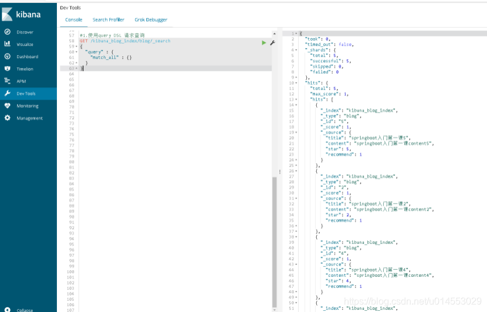Go to Dashboard in the sidebar
The height and width of the screenshot is (312, 487).
tap(28, 56)
